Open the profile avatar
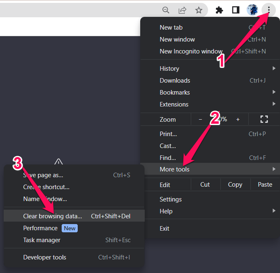280x273 pixels. (x=252, y=10)
